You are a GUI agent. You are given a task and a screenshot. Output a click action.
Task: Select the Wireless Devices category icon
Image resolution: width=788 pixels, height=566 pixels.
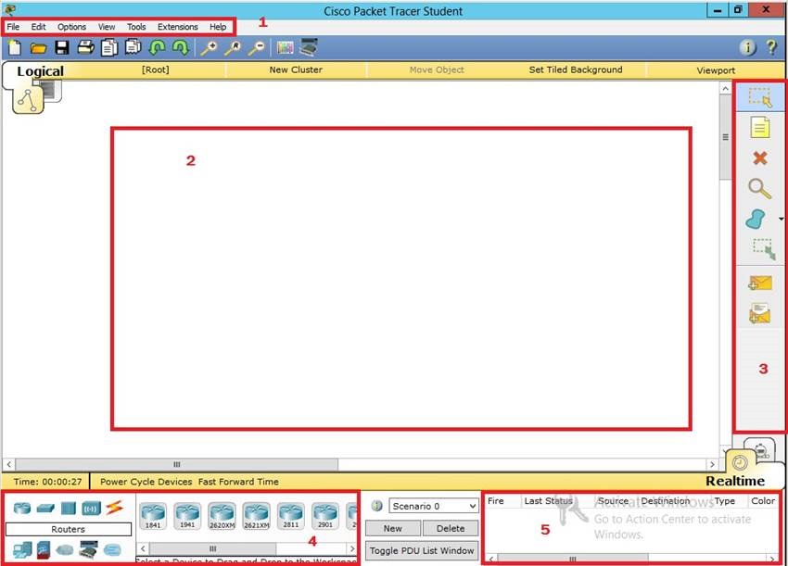tap(92, 509)
